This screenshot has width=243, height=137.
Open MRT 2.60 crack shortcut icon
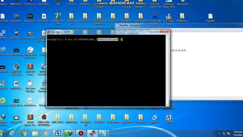16,69
